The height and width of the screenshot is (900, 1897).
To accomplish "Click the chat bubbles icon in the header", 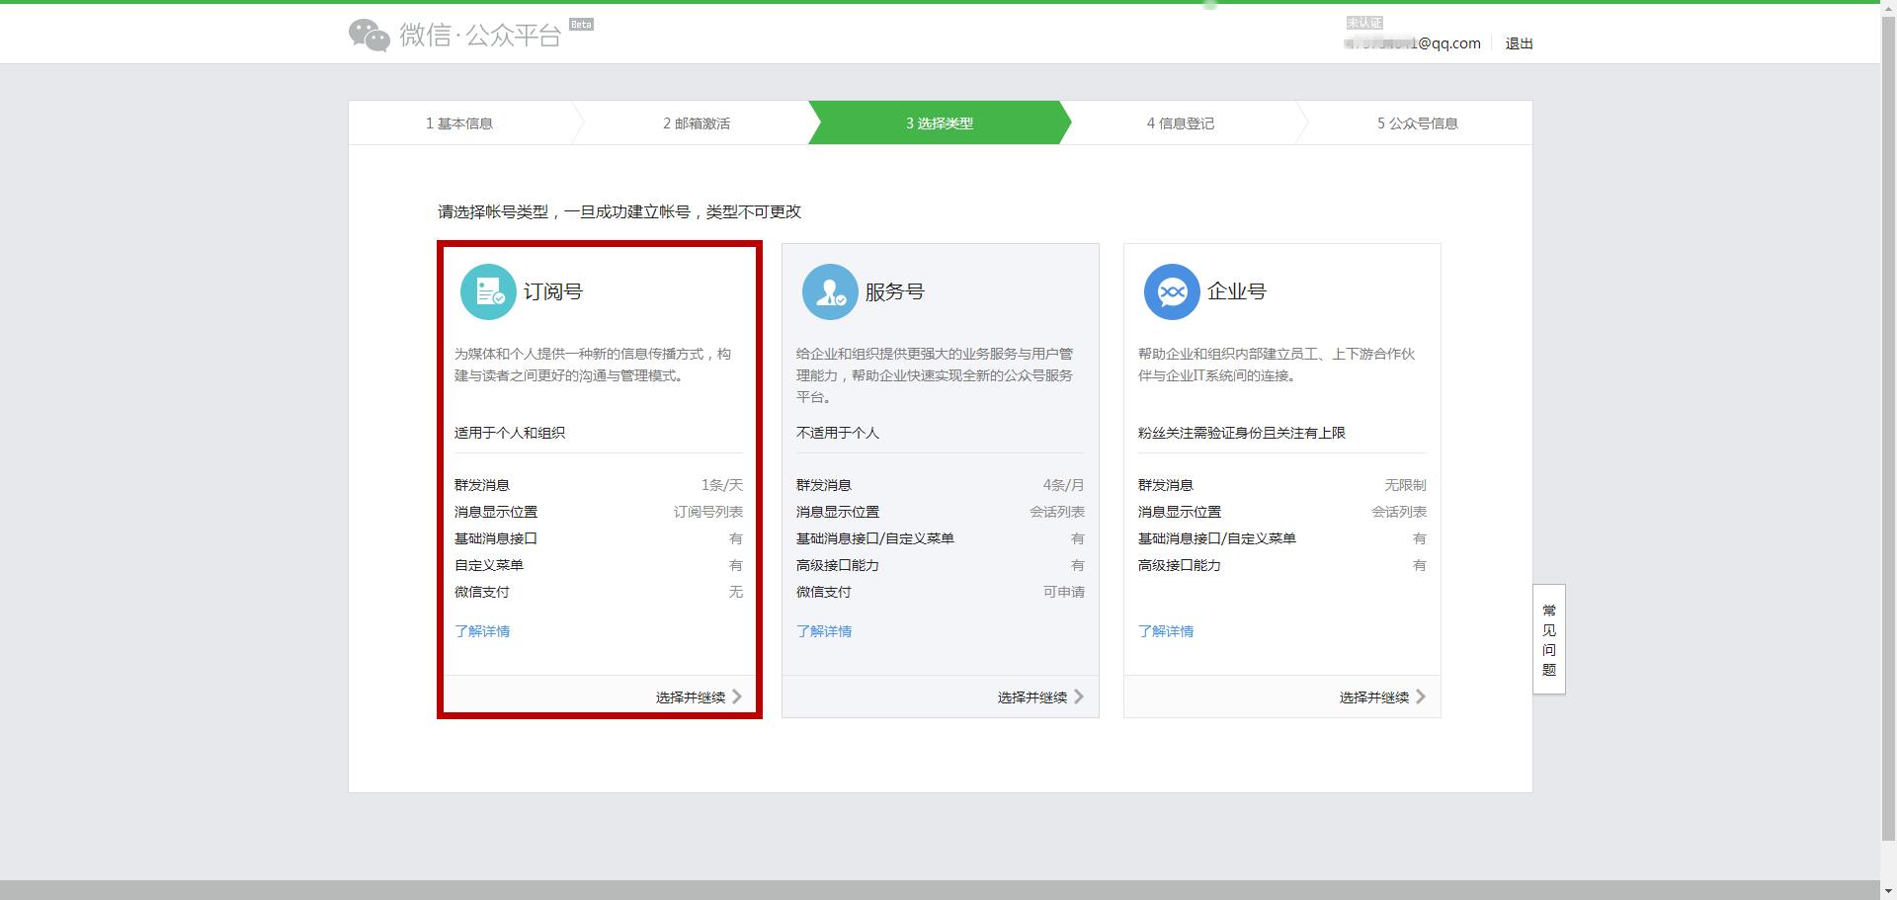I will click(368, 33).
